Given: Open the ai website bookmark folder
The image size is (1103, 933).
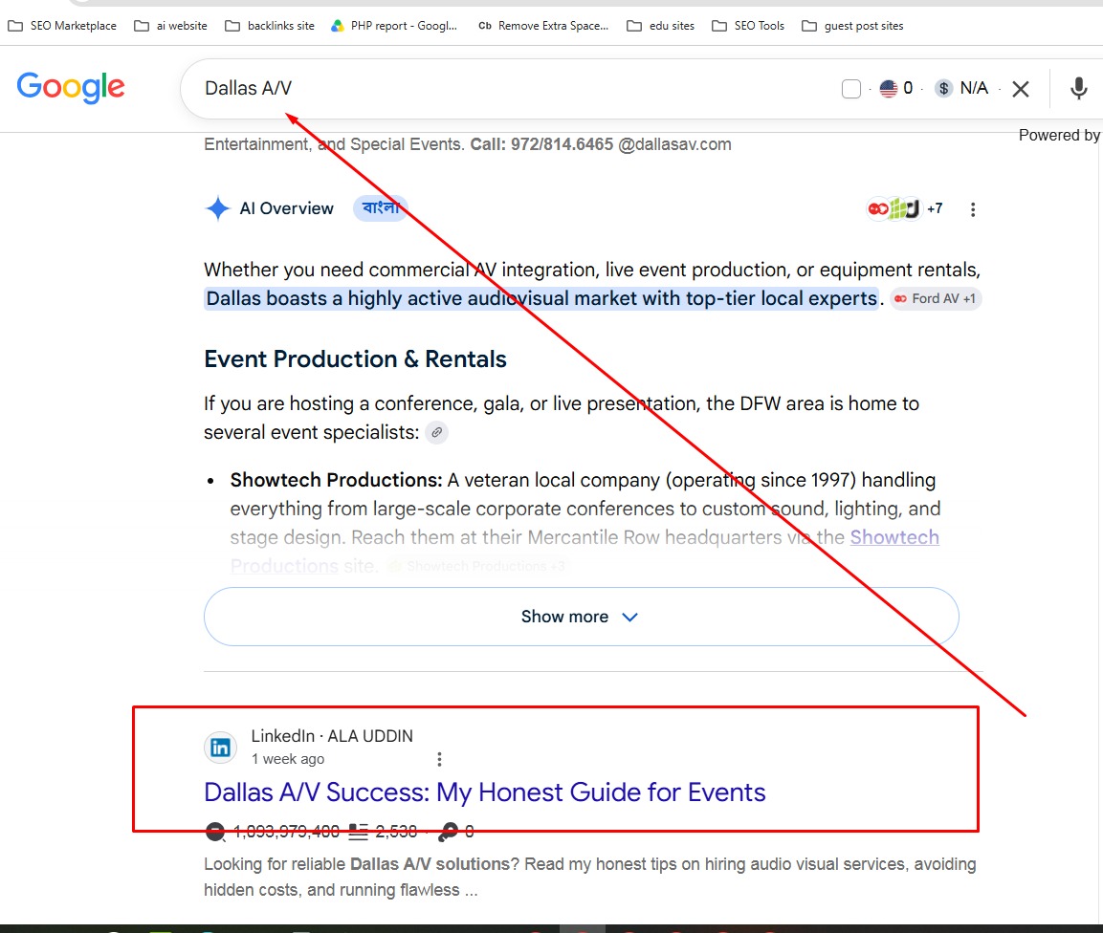Looking at the screenshot, I should tap(171, 26).
